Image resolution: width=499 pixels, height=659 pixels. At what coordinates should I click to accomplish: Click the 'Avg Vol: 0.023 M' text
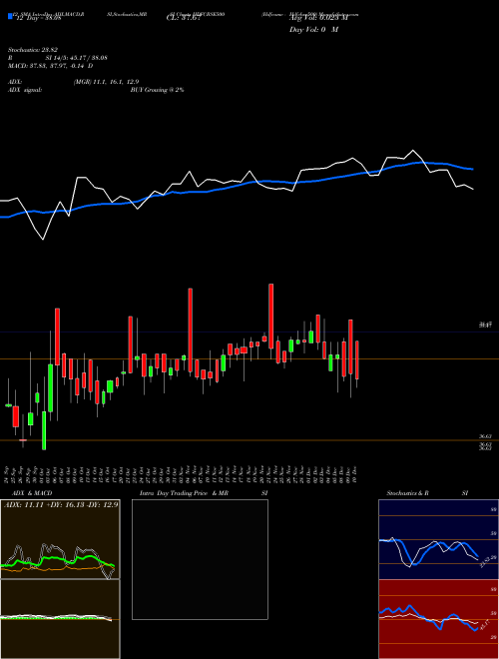tap(319, 18)
